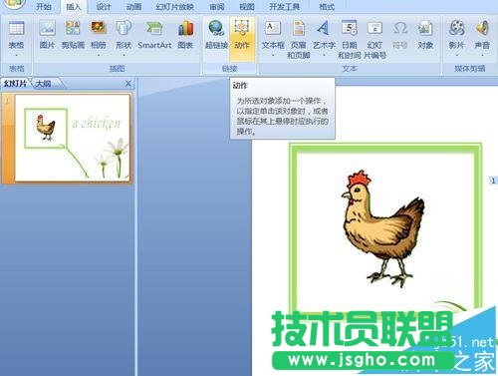Screen dimensions: 498x376
Task: Go to the 动画 (Animations) tab
Action: [x=133, y=7]
